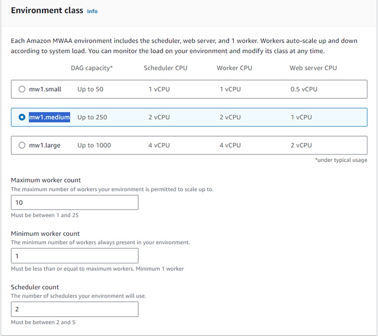Focus the Scheduler count input field

pos(75,309)
